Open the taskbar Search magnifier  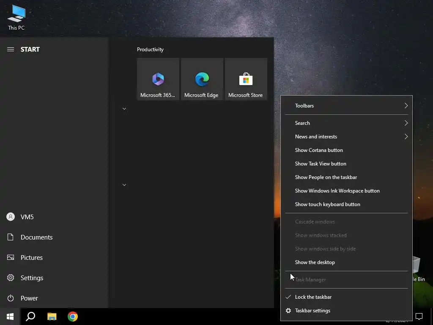30,317
